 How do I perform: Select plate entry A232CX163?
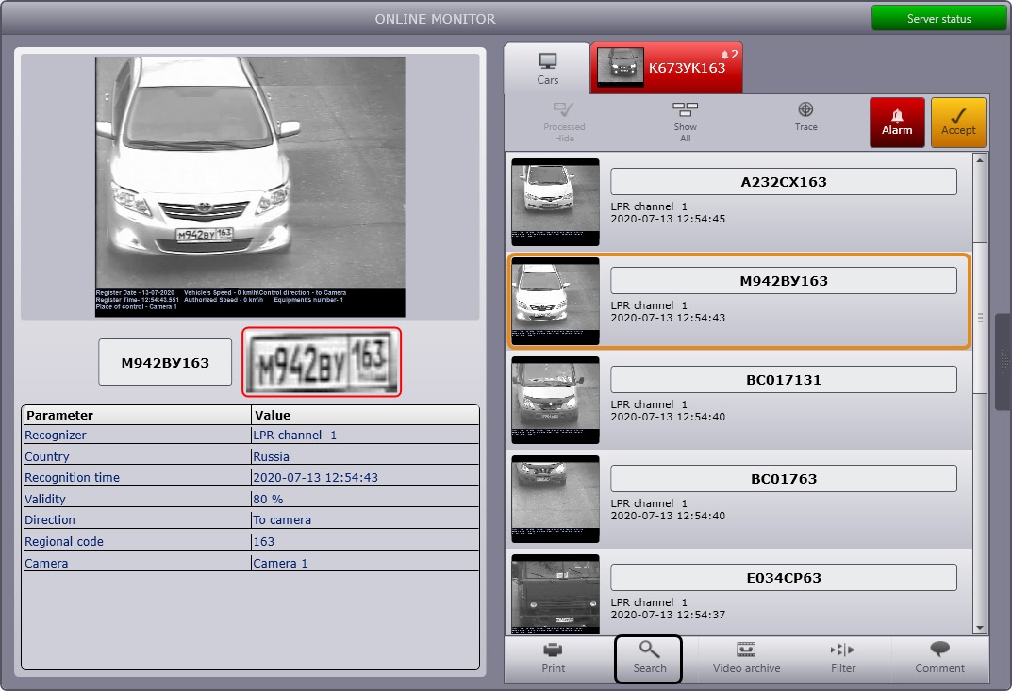tap(783, 182)
